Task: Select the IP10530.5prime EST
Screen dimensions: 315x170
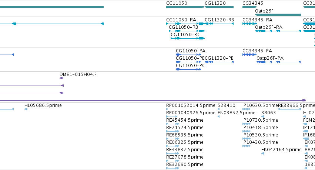Action: click(247, 139)
